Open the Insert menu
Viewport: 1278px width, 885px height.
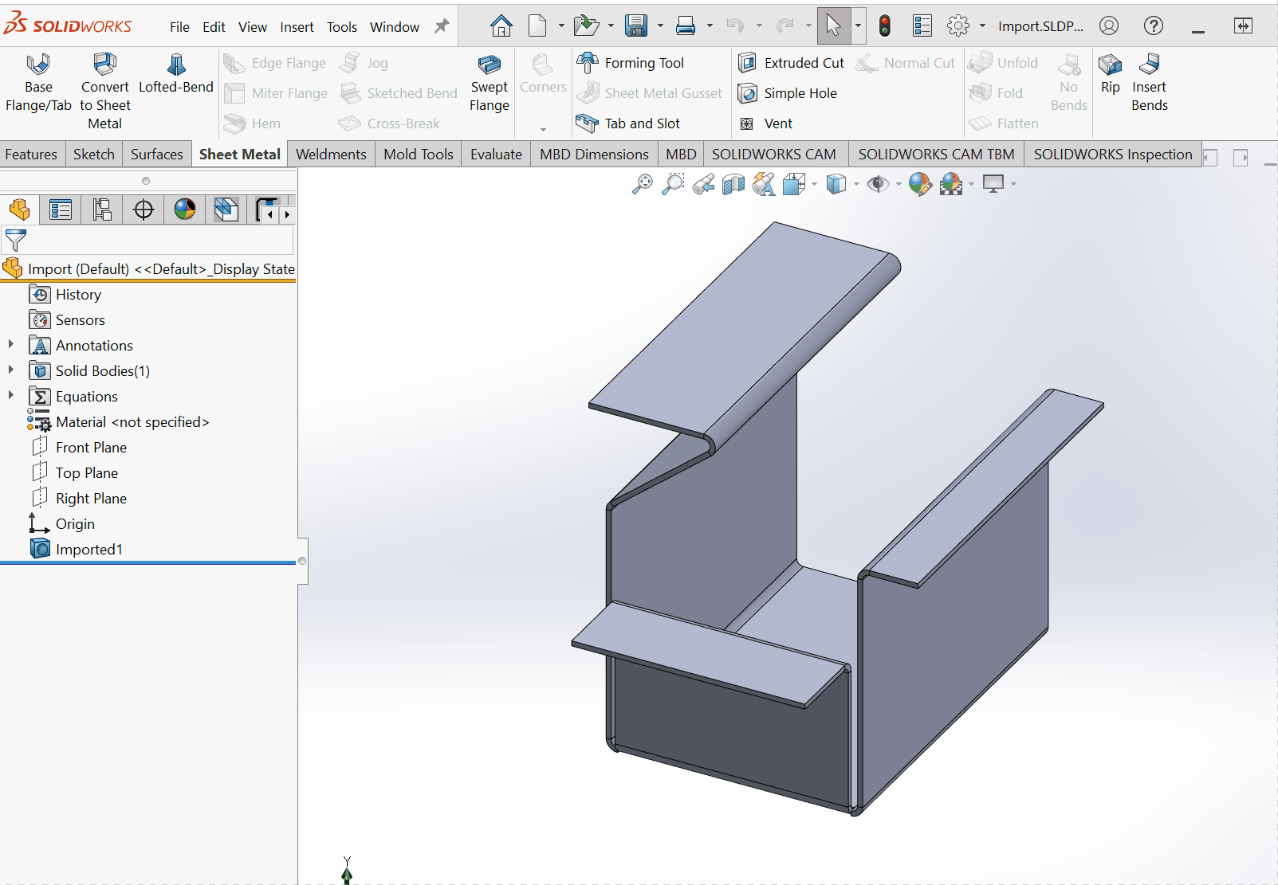(297, 27)
